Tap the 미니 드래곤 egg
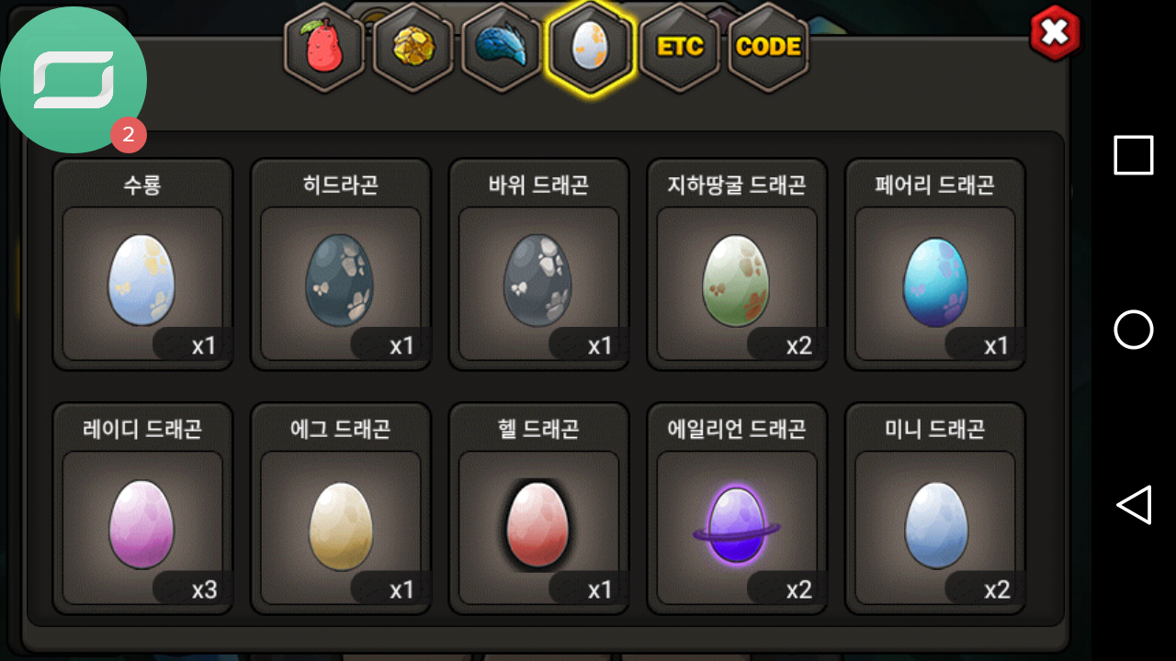The height and width of the screenshot is (661, 1176). pos(935,509)
